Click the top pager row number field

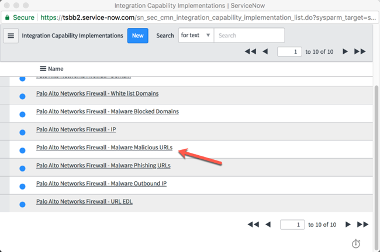[289, 51]
